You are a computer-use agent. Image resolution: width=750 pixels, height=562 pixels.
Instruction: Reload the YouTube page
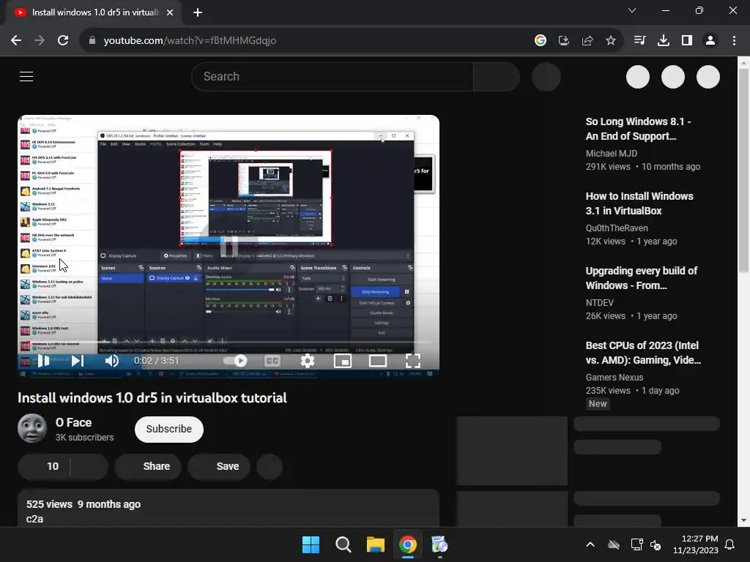pos(63,41)
